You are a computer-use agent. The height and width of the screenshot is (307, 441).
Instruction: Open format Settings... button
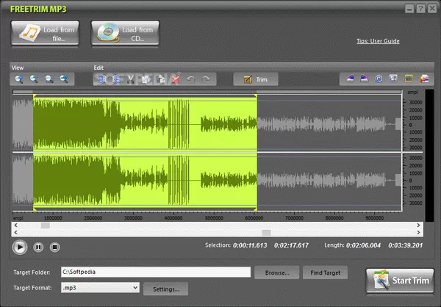[x=165, y=289]
